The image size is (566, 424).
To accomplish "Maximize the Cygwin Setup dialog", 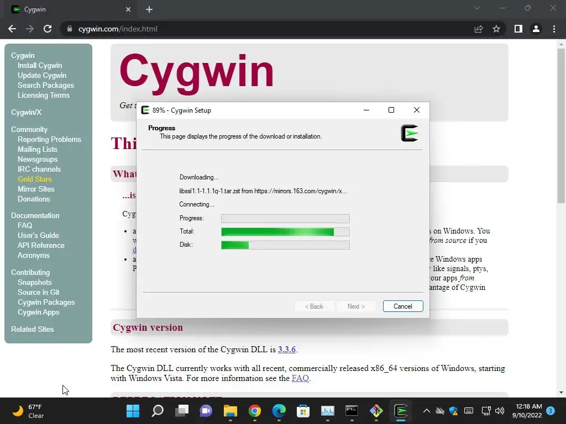I will (x=391, y=110).
